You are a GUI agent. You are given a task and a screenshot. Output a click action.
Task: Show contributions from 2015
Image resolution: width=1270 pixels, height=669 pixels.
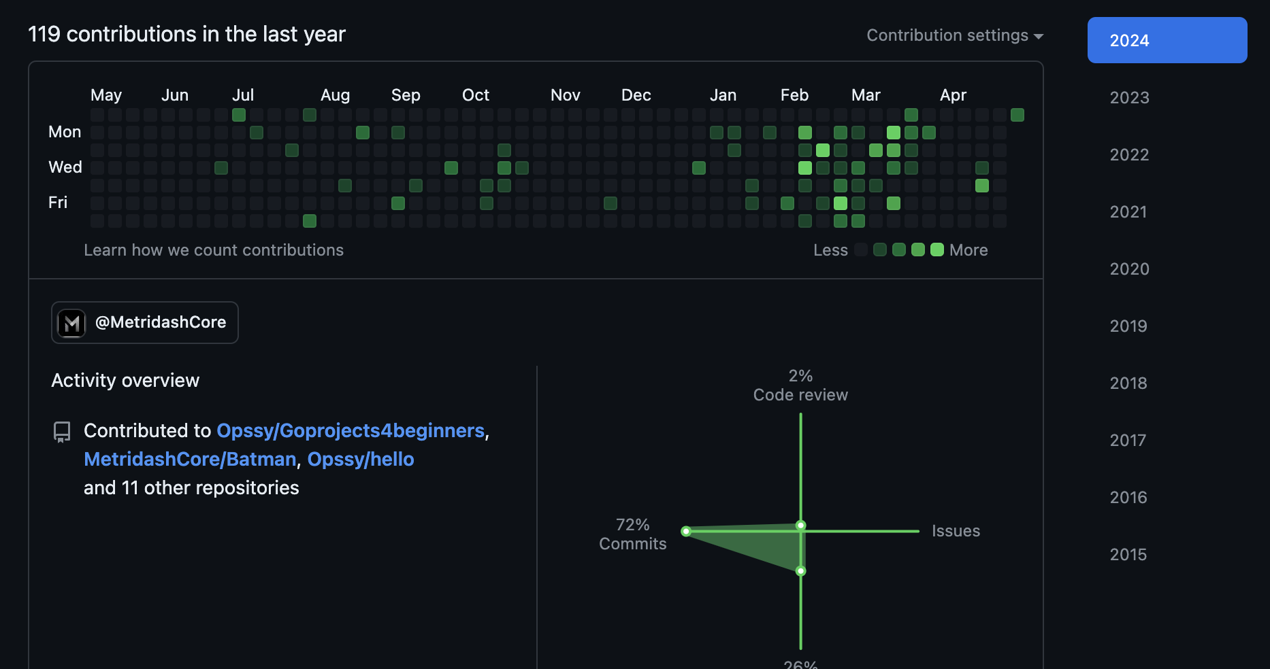coord(1128,555)
